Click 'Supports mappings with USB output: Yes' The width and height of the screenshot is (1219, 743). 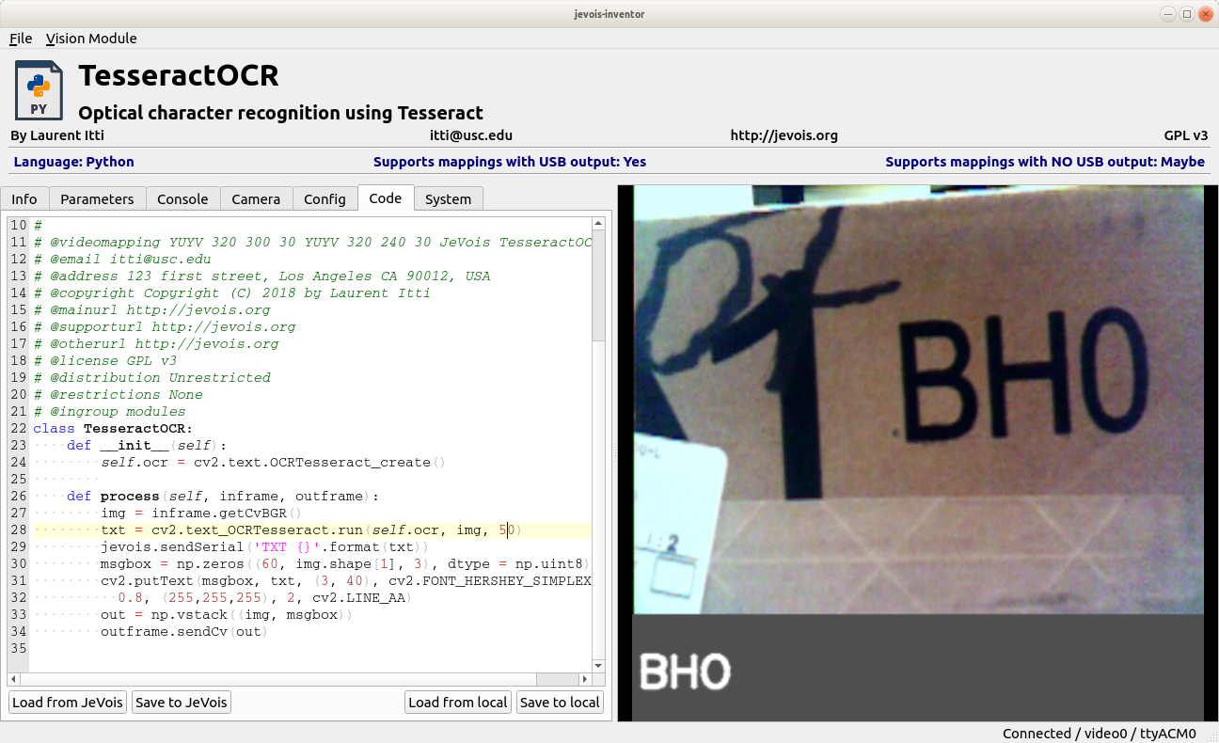[x=510, y=162]
